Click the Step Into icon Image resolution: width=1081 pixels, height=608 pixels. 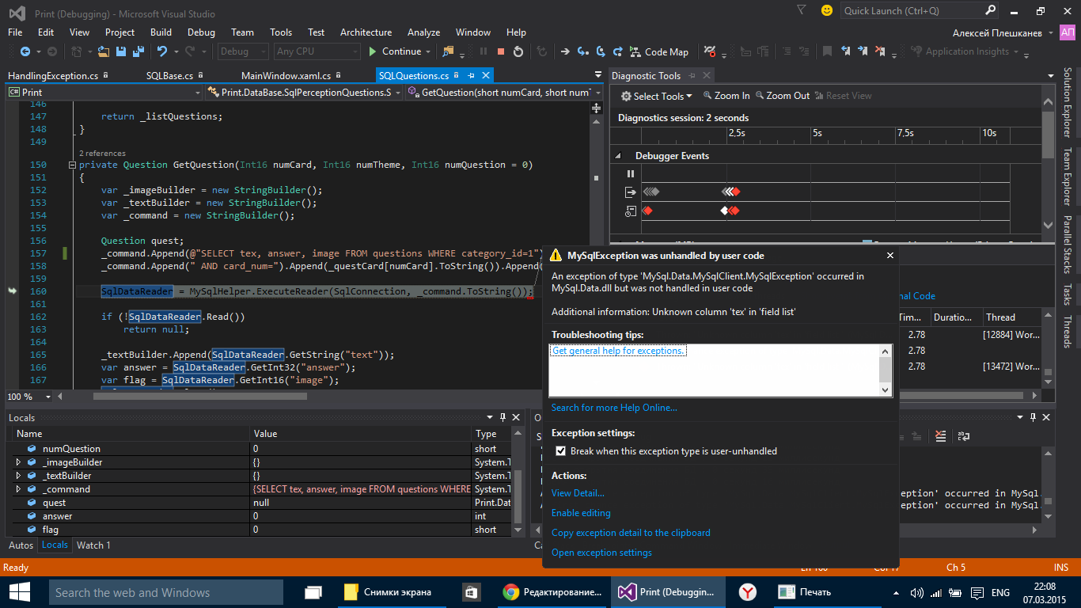pyautogui.click(x=583, y=51)
